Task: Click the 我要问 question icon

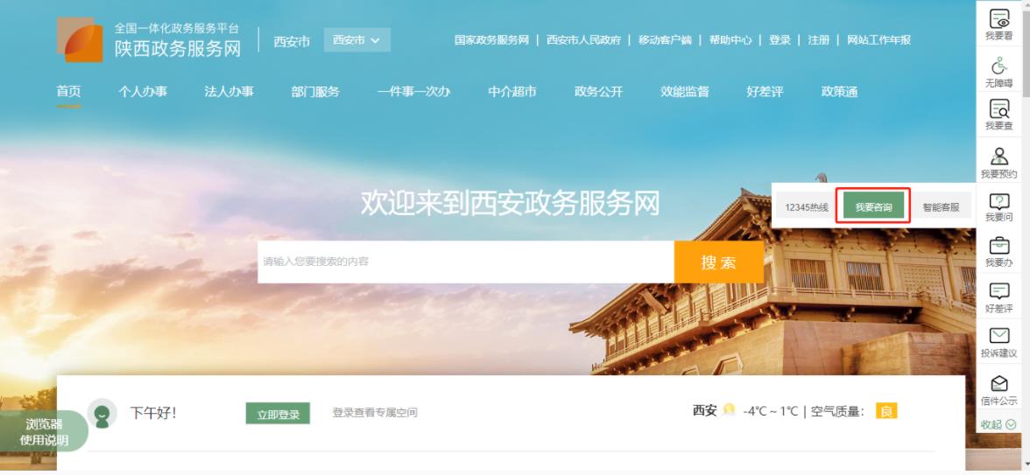Action: click(999, 201)
